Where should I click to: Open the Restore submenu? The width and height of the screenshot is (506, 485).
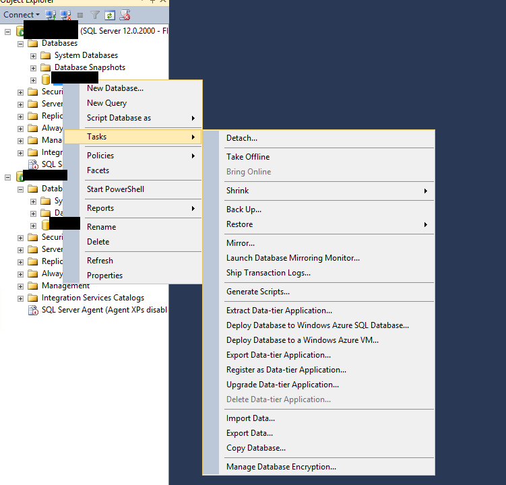click(319, 224)
